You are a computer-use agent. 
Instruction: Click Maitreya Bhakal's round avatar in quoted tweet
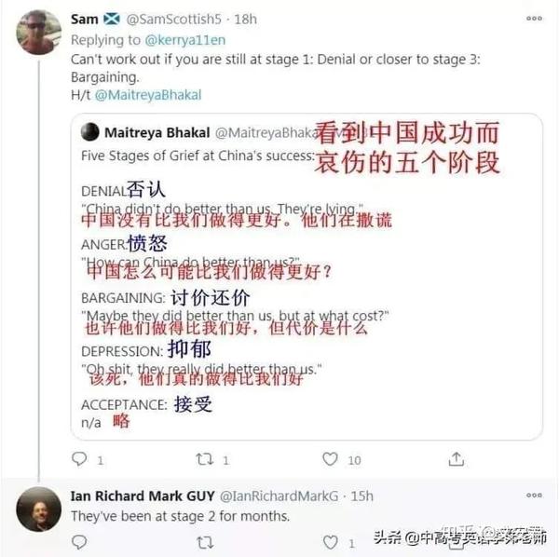coord(89,132)
